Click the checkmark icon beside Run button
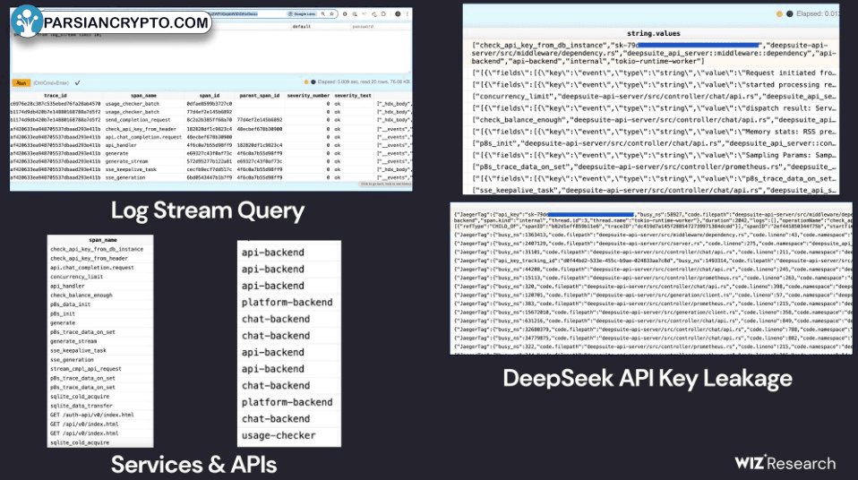The width and height of the screenshot is (858, 480). click(78, 81)
